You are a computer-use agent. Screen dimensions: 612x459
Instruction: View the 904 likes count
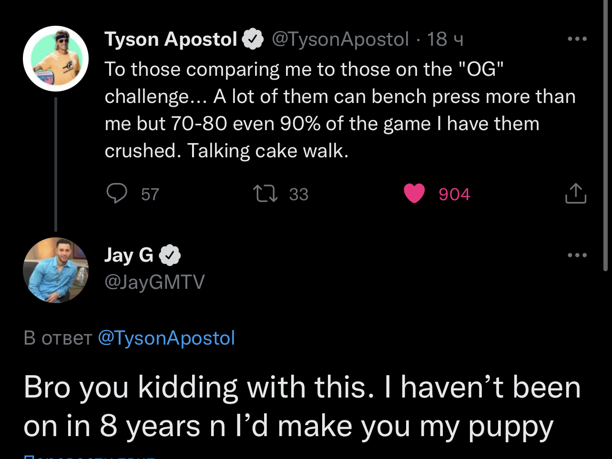(x=454, y=194)
